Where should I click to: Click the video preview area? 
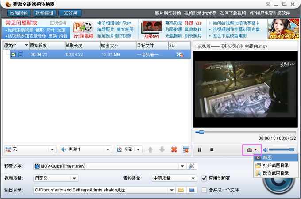[x=245, y=89]
